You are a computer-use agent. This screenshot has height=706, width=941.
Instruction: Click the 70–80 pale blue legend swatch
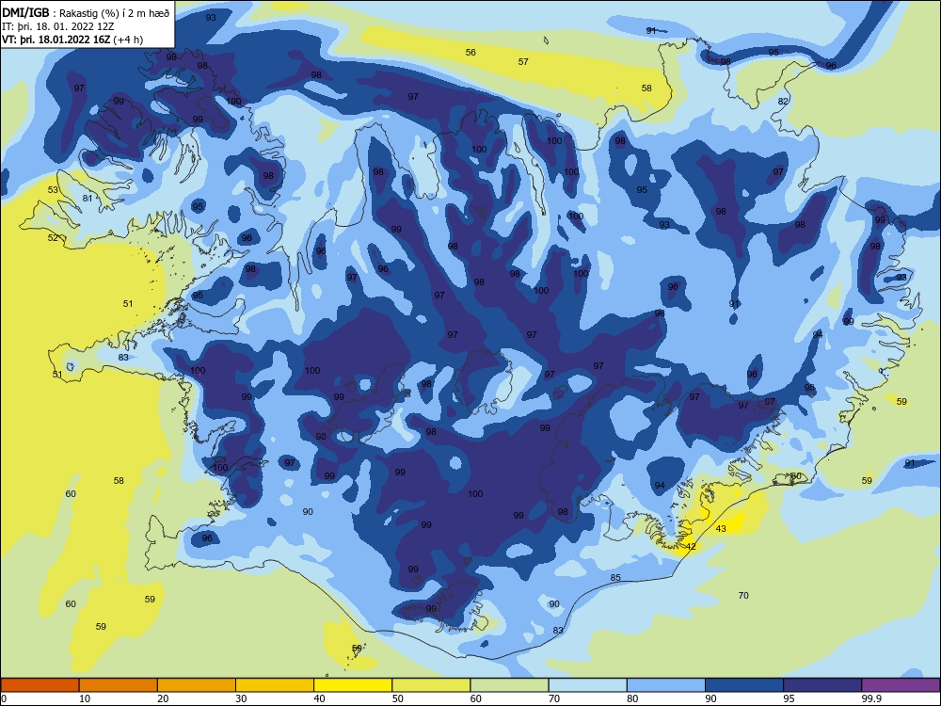[588, 685]
